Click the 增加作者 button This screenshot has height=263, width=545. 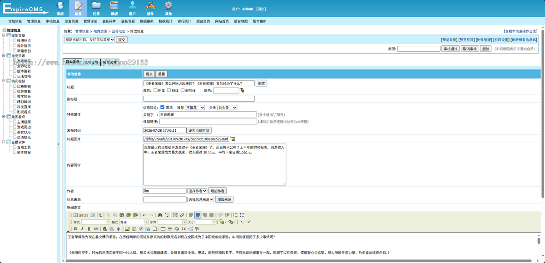click(218, 191)
